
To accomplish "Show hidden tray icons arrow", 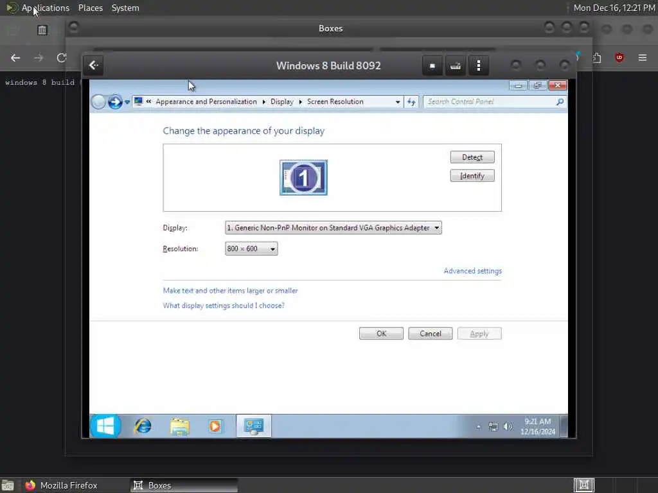I will click(478, 427).
